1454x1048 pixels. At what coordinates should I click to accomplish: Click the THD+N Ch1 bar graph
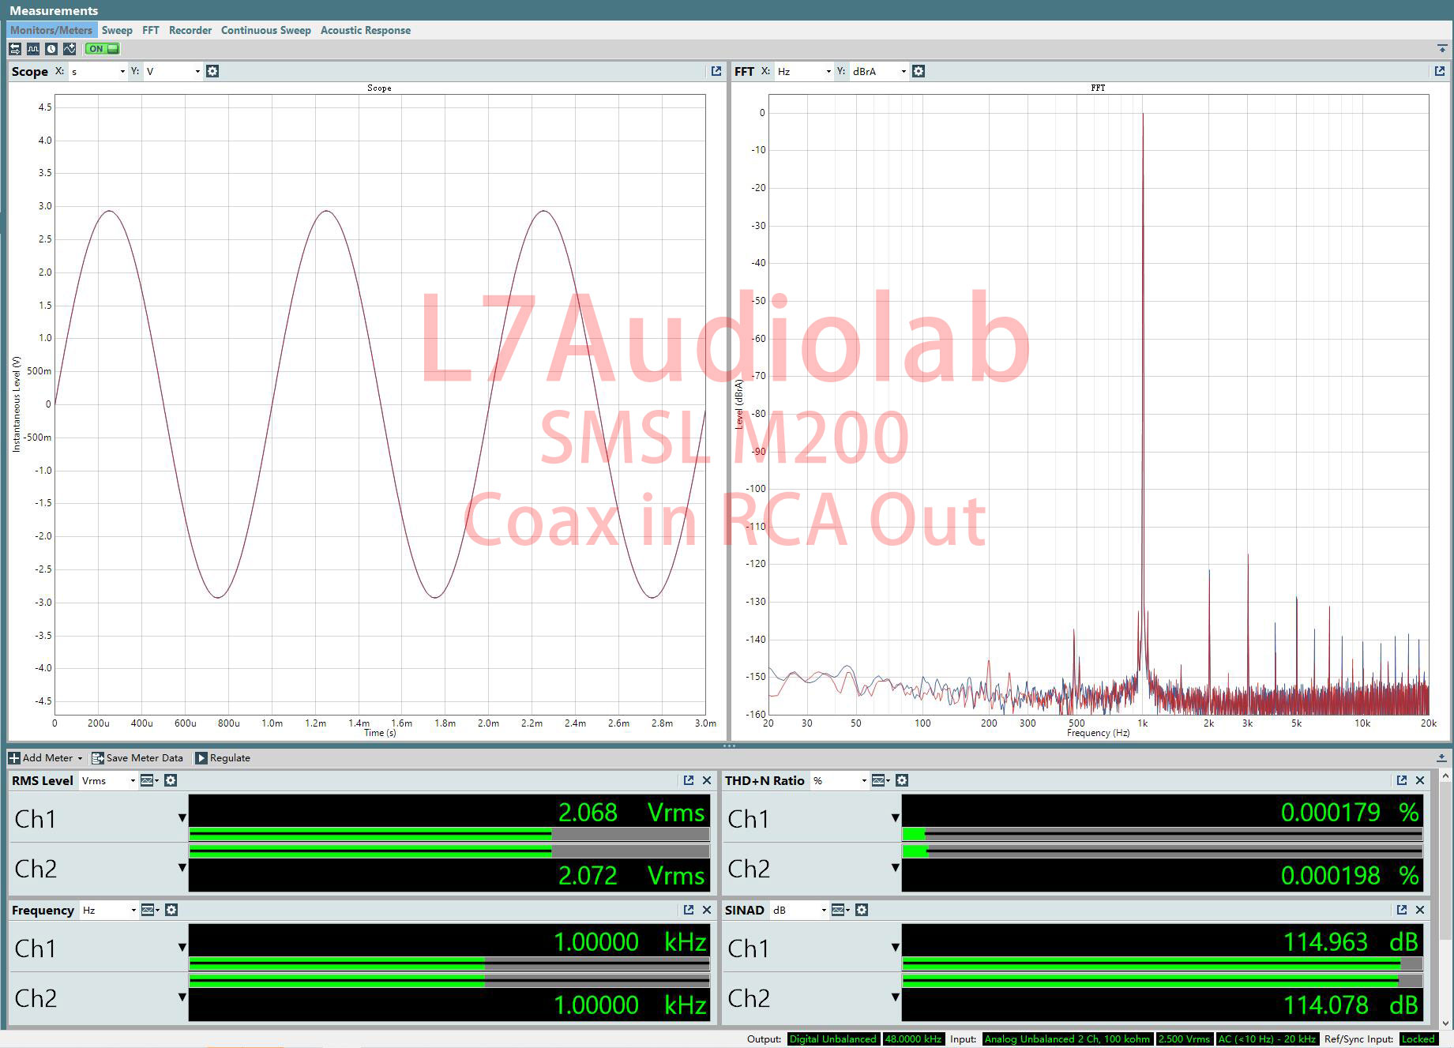coord(1163,834)
